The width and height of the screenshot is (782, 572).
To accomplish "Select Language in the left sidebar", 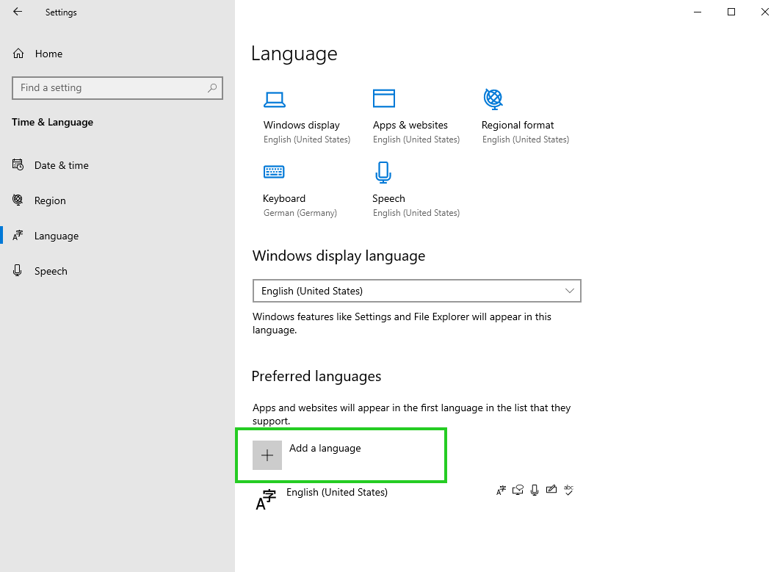I will (56, 236).
